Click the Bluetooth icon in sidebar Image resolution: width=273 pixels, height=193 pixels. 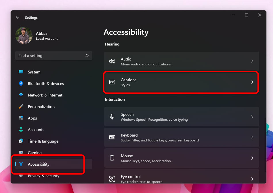click(21, 83)
